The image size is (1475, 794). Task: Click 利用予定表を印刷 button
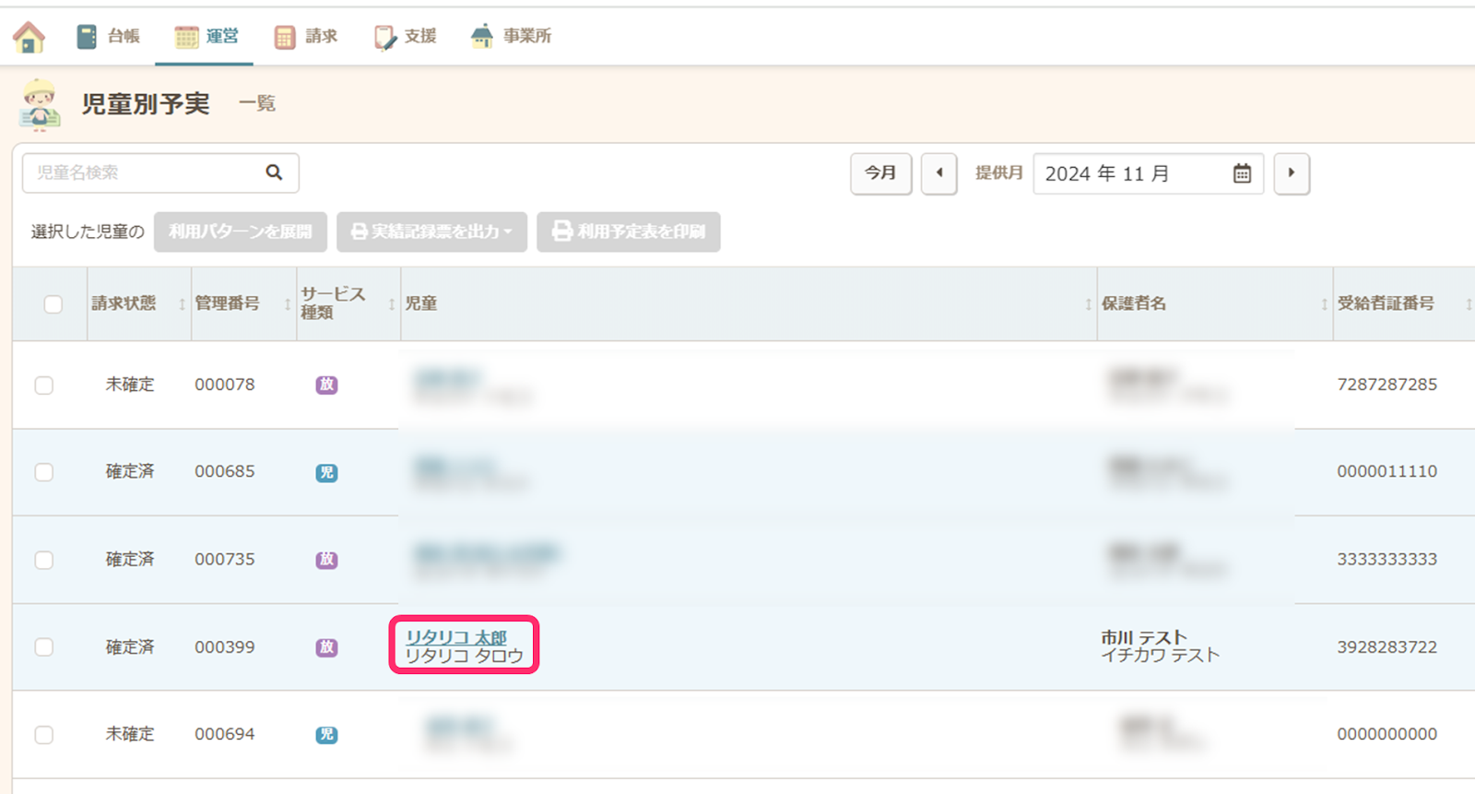point(629,231)
